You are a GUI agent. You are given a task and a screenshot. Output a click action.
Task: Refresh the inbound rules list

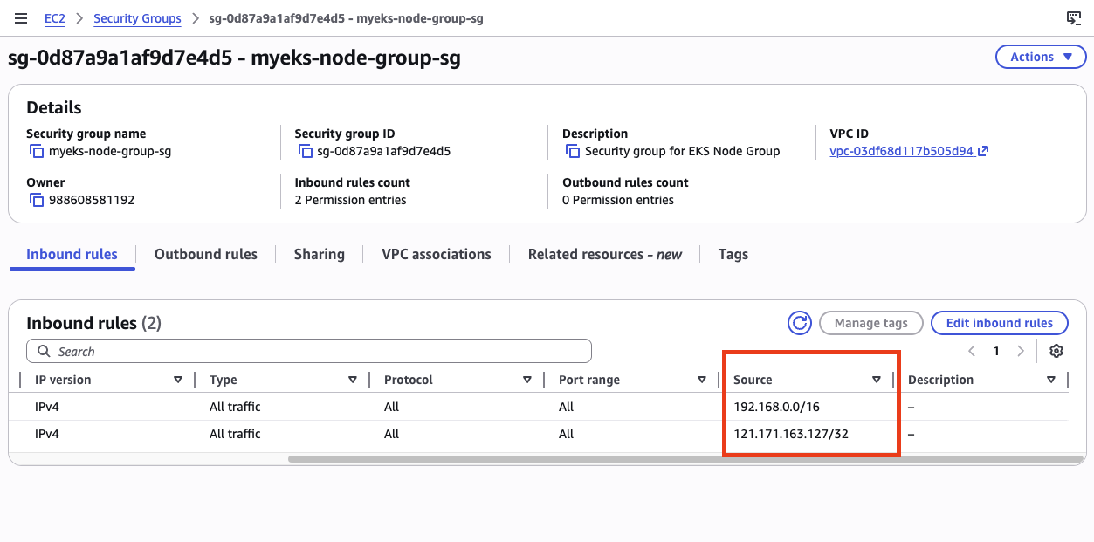point(799,323)
